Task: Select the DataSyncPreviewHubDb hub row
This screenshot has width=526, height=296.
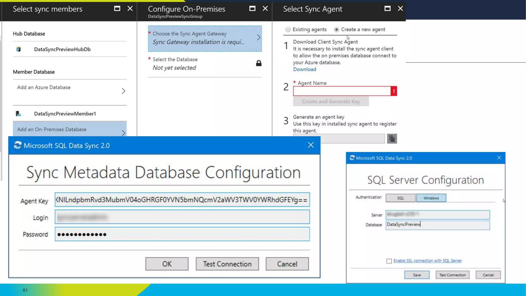Action: (70, 49)
